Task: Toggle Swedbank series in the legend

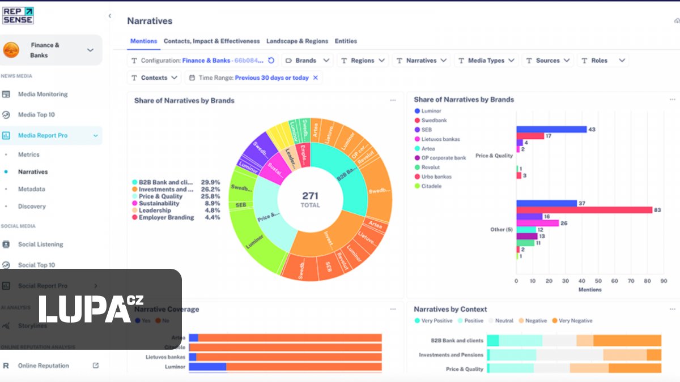Action: pyautogui.click(x=434, y=121)
